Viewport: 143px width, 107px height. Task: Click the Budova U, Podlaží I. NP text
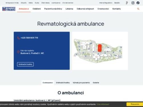point(32,53)
